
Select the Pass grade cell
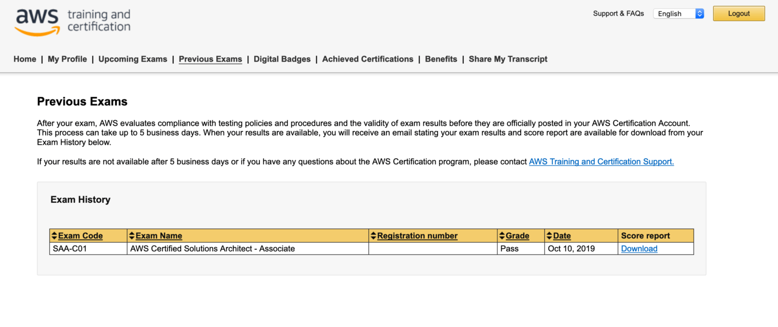(x=521, y=249)
